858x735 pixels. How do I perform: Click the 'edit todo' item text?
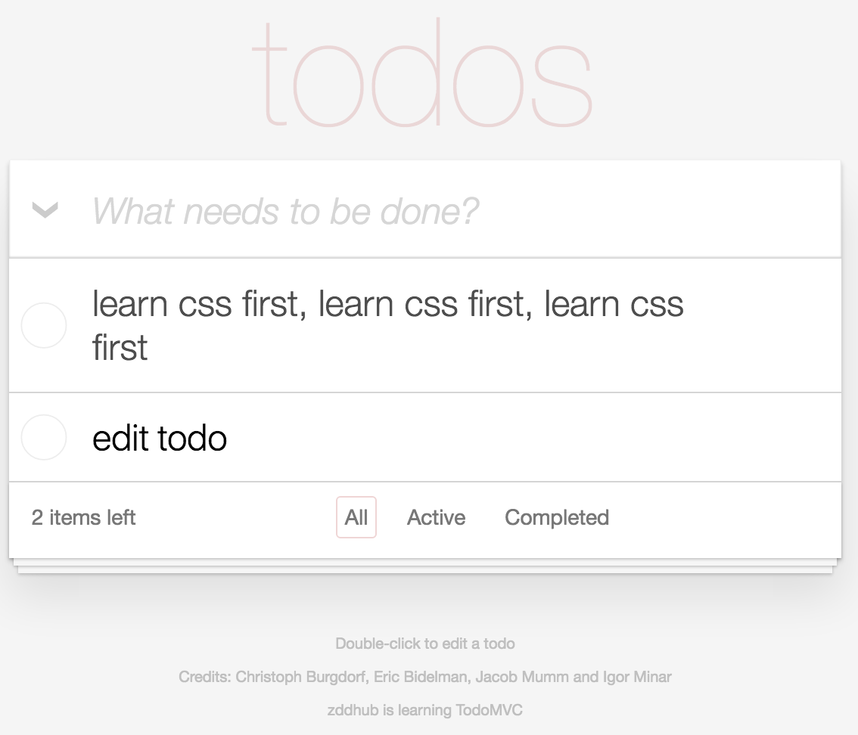point(160,438)
